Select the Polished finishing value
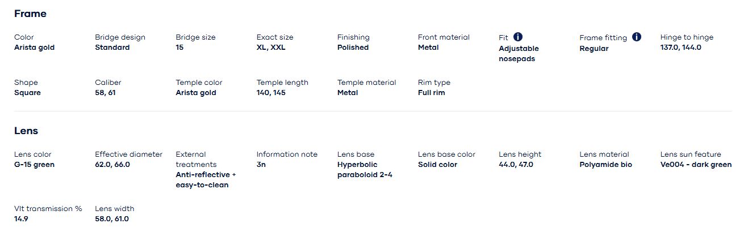Screen dimensions: 752x232 353,48
